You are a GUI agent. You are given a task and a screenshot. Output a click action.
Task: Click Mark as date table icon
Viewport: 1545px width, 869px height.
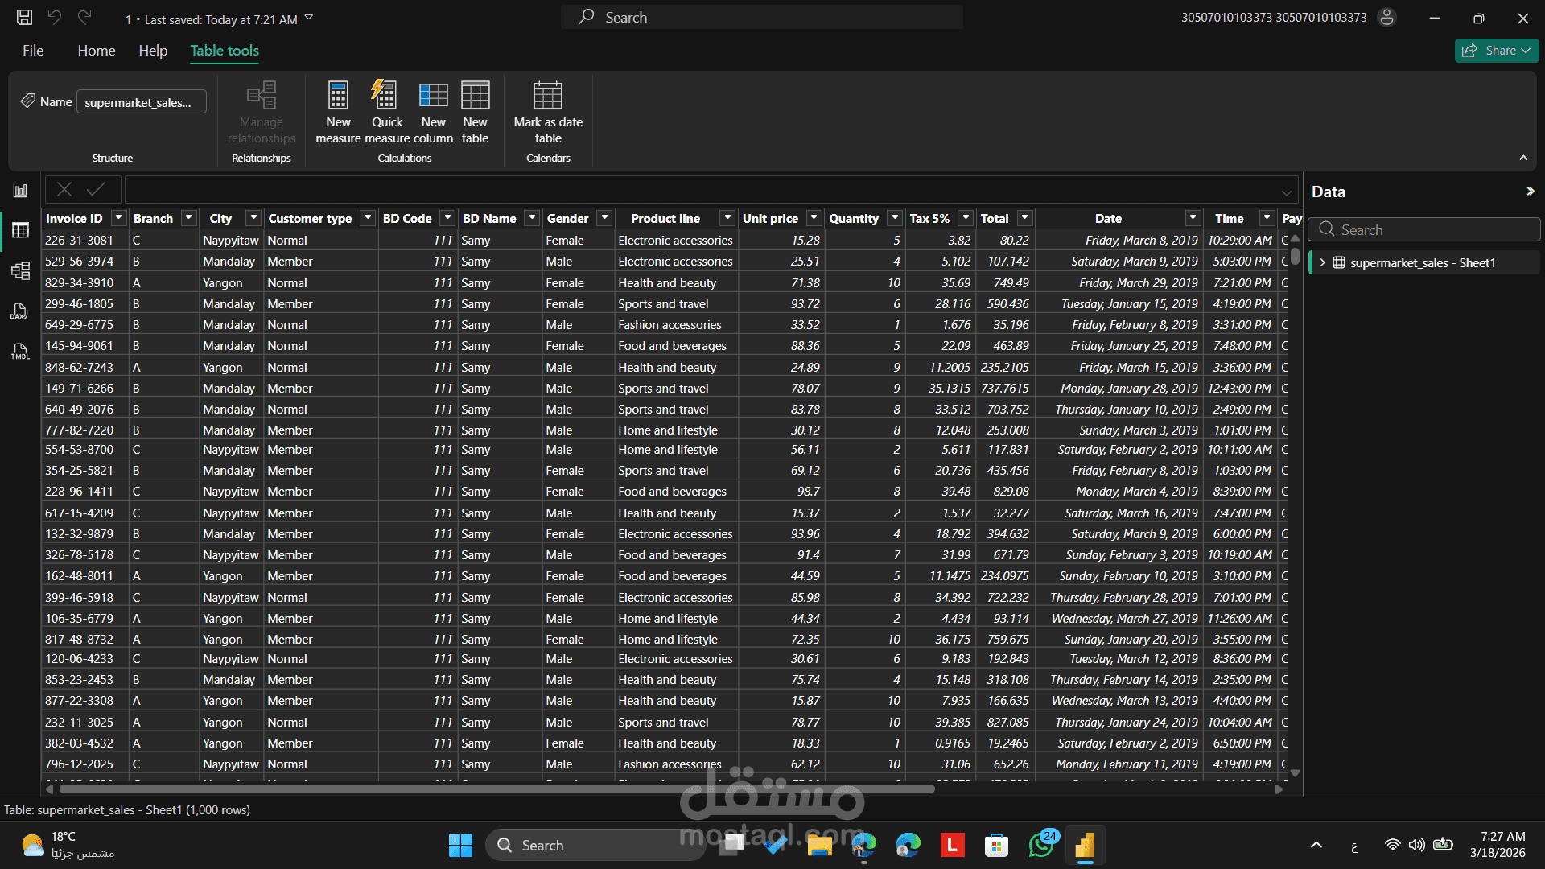click(x=548, y=97)
